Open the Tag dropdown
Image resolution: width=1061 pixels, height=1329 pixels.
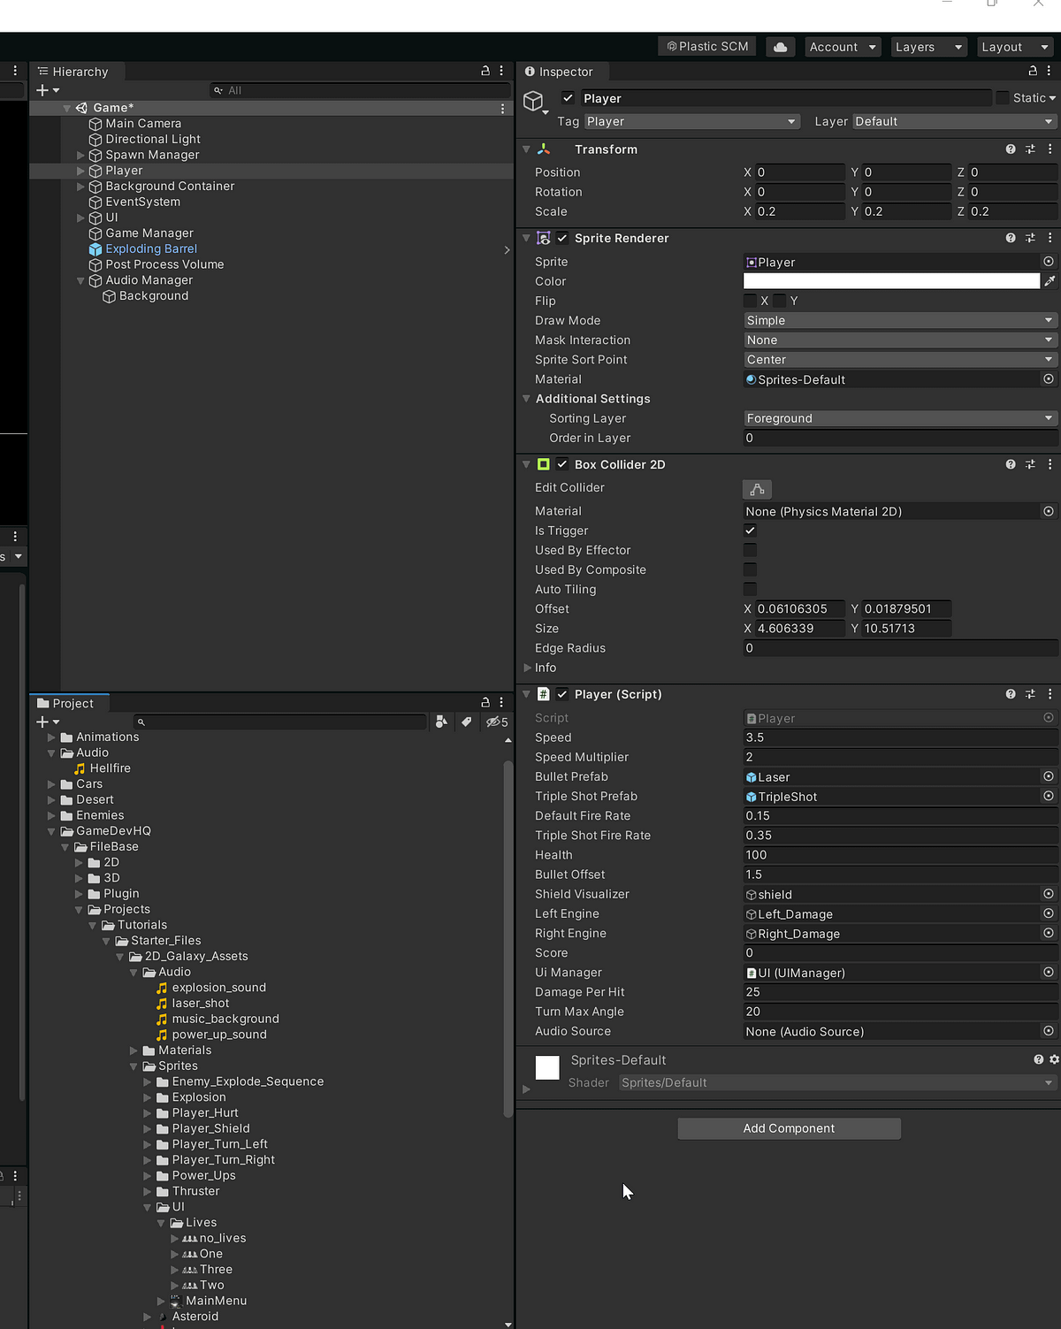pos(691,121)
